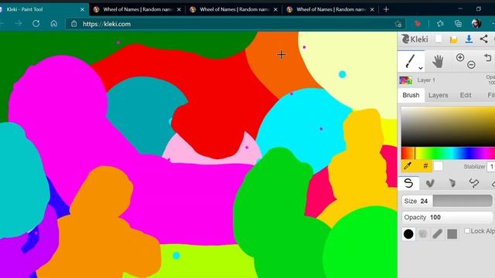Switch to the Brush tab
Screen dimensions: 495x278
411,95
